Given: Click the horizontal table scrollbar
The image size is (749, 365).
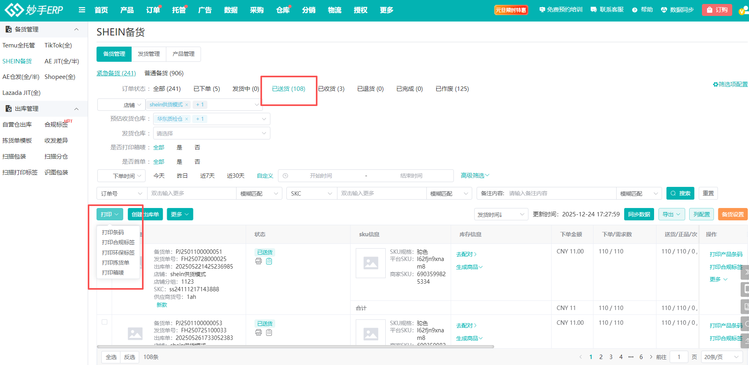Looking at the screenshot, I should point(295,347).
